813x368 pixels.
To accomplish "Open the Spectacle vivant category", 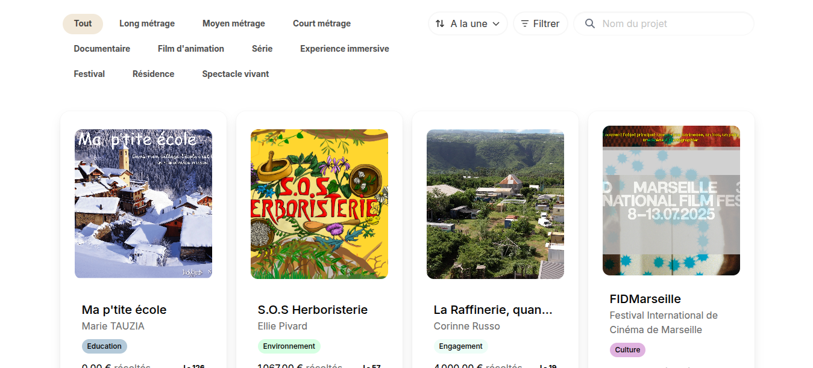I will point(236,74).
